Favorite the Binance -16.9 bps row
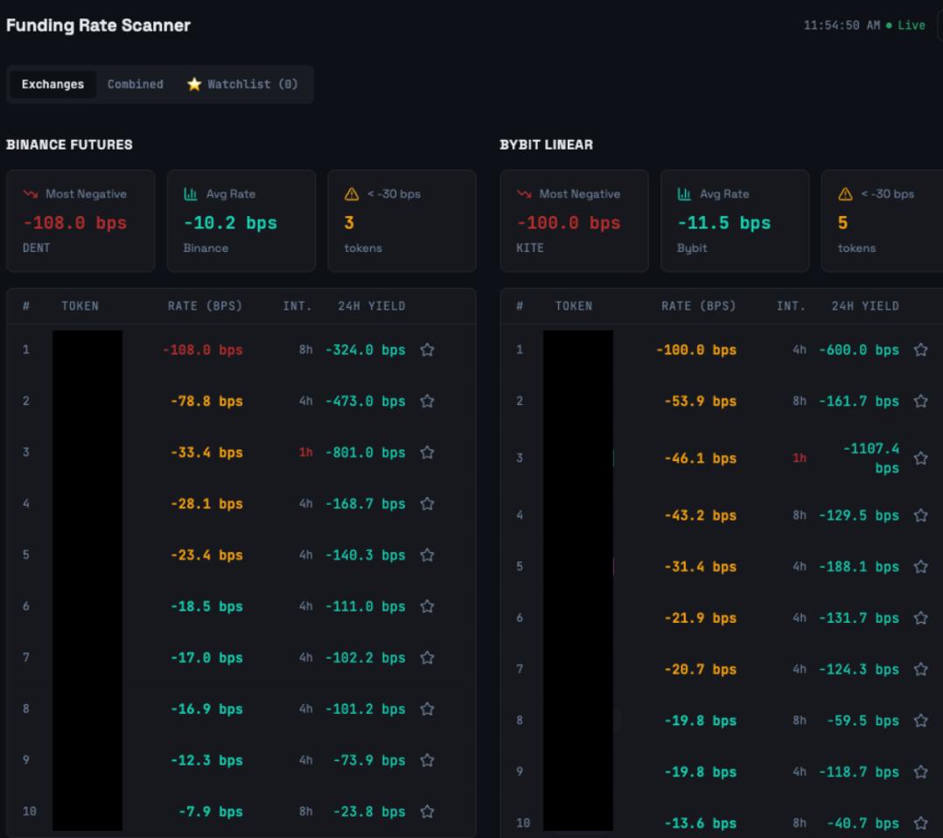This screenshot has width=943, height=838. pos(427,709)
